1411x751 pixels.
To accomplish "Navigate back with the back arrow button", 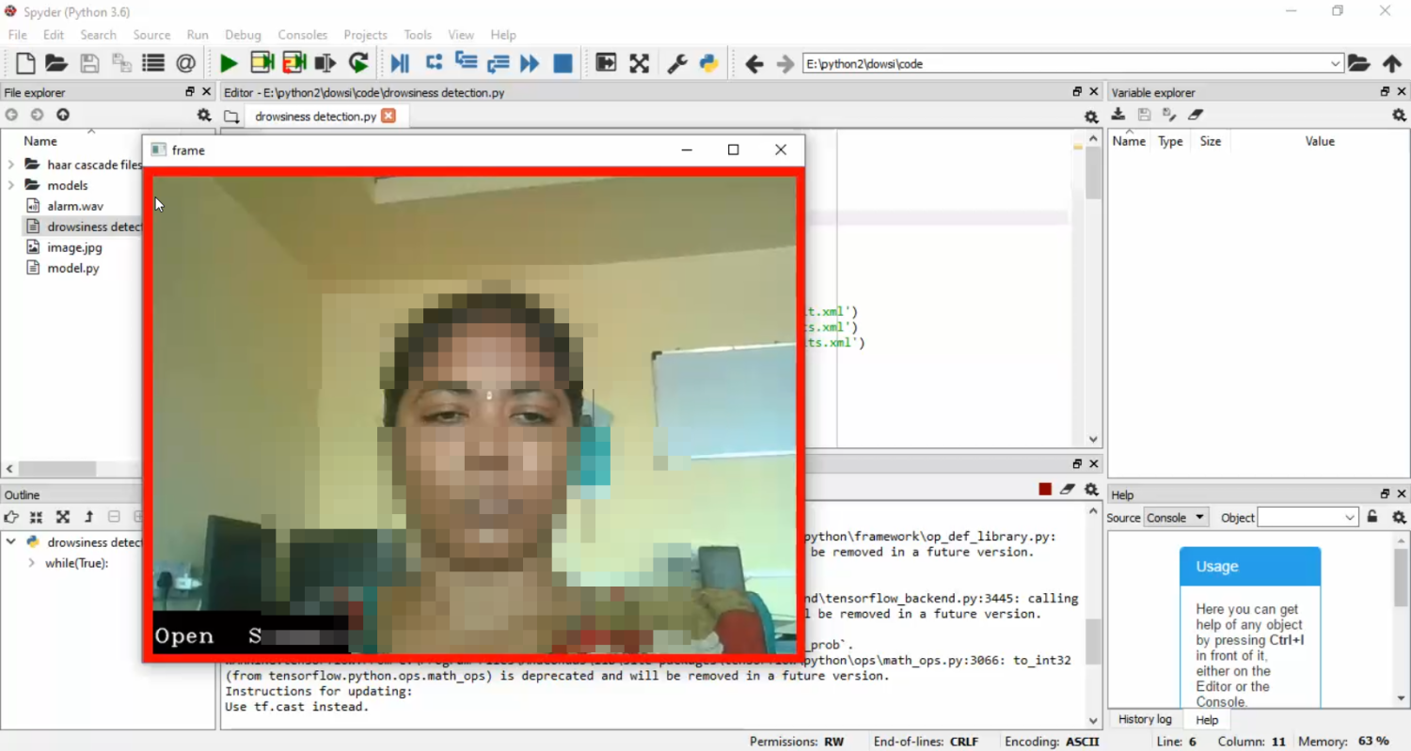I will (x=753, y=63).
